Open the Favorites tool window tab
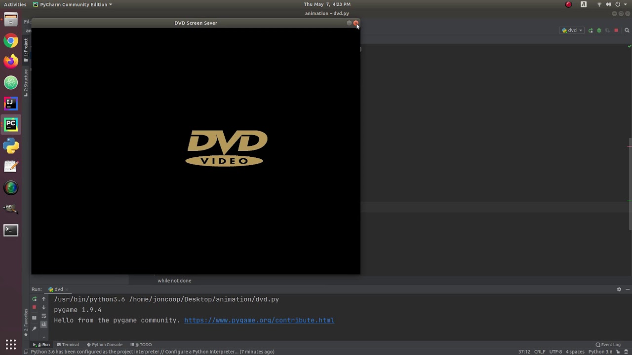Viewport: 632px width, 355px height. tap(26, 322)
